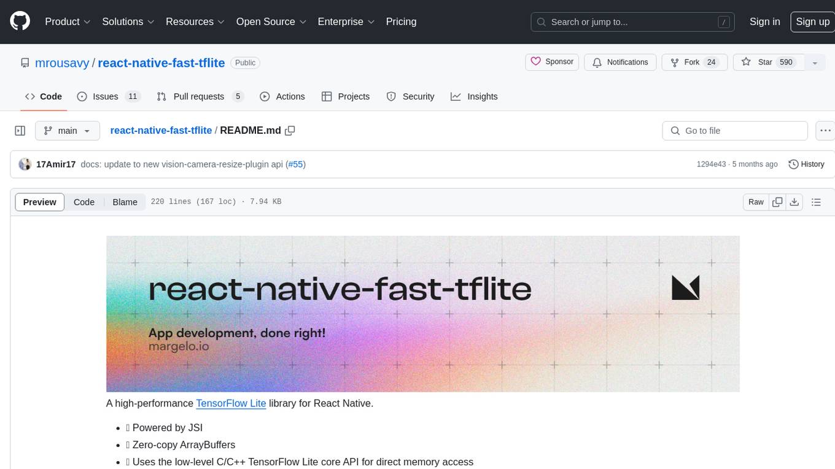Open the react-native-fast-tflite repository title link

coord(161,63)
